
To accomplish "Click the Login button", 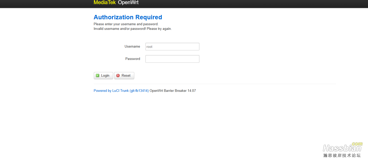I will point(103,76).
